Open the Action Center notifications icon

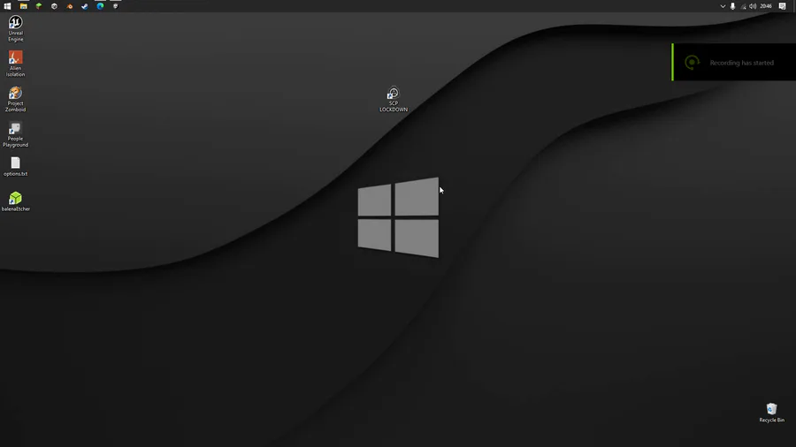[x=782, y=6]
